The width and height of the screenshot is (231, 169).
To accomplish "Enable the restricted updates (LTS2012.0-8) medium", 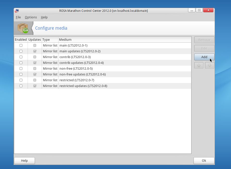I will pyautogui.click(x=21, y=86).
